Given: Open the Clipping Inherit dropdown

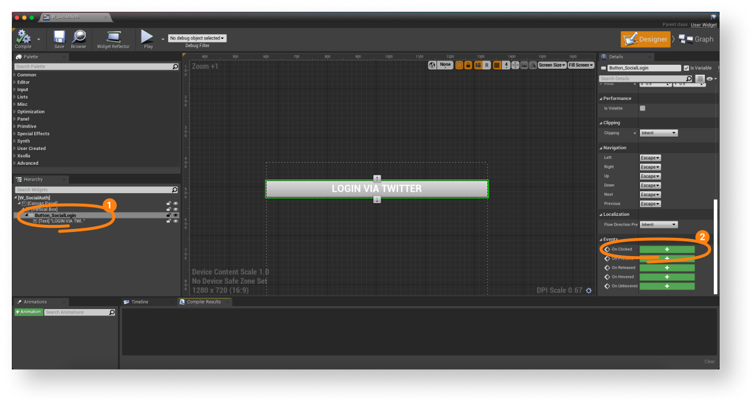Looking at the screenshot, I should pos(658,133).
